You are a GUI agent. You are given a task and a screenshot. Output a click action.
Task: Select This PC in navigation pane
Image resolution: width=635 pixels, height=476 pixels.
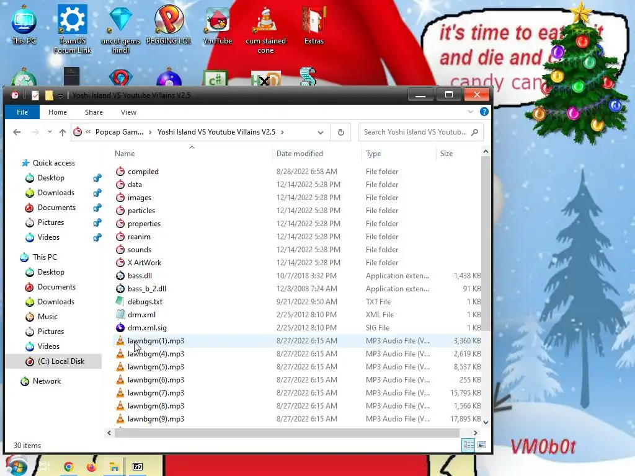click(x=45, y=257)
